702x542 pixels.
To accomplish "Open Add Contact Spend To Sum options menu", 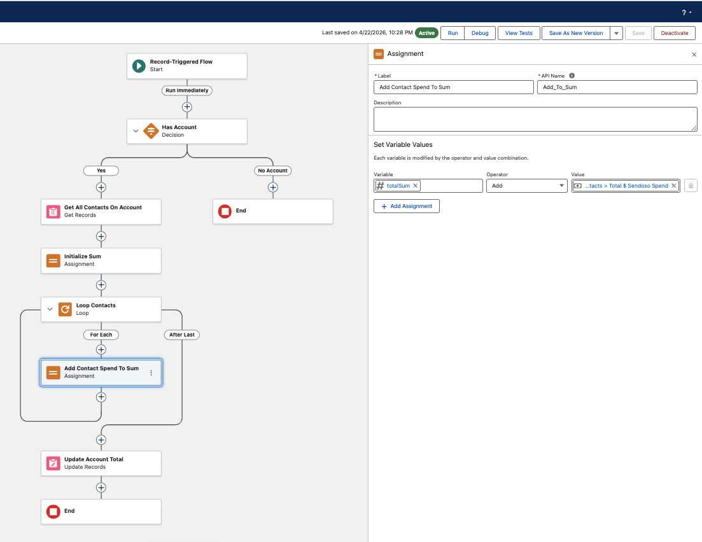I will pos(151,372).
